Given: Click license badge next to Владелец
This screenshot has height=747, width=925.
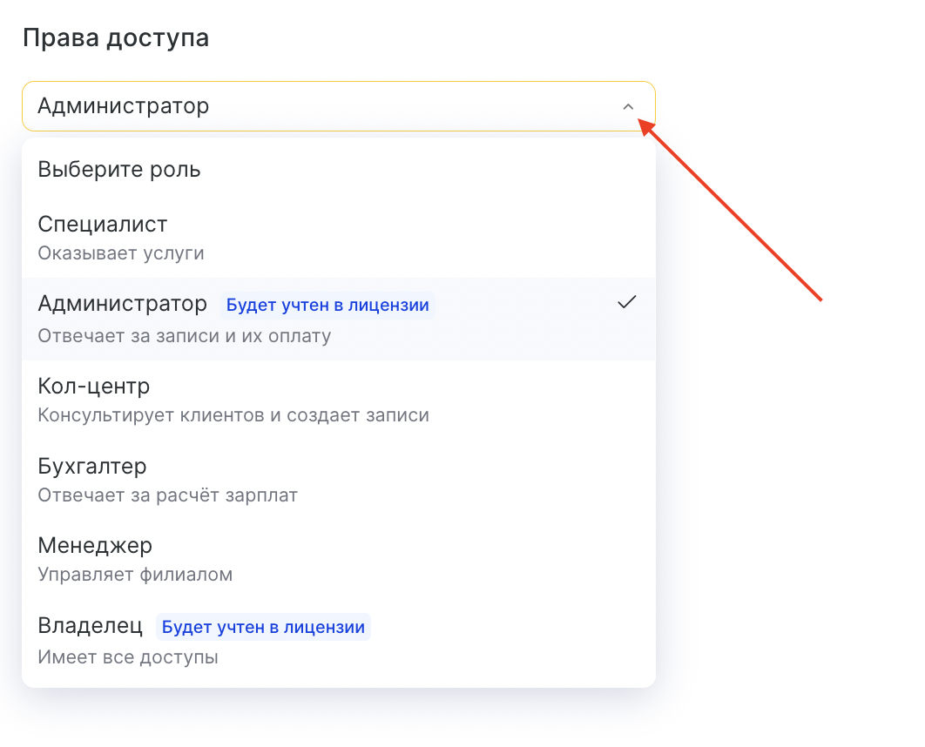Looking at the screenshot, I should [x=263, y=628].
